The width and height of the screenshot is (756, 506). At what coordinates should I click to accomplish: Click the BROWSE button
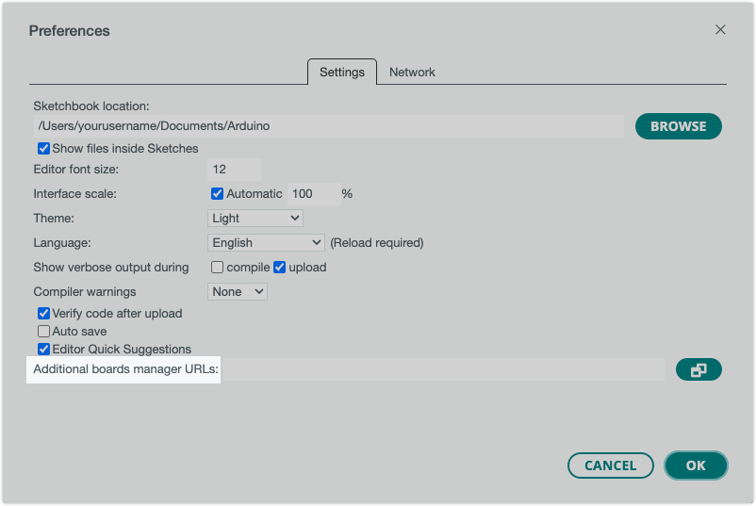678,126
